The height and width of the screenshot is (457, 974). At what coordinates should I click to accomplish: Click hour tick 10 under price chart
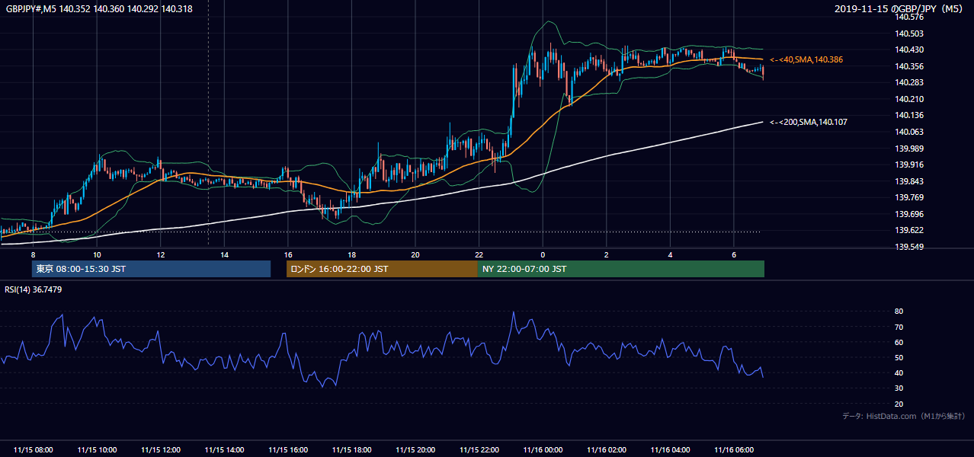(x=97, y=254)
